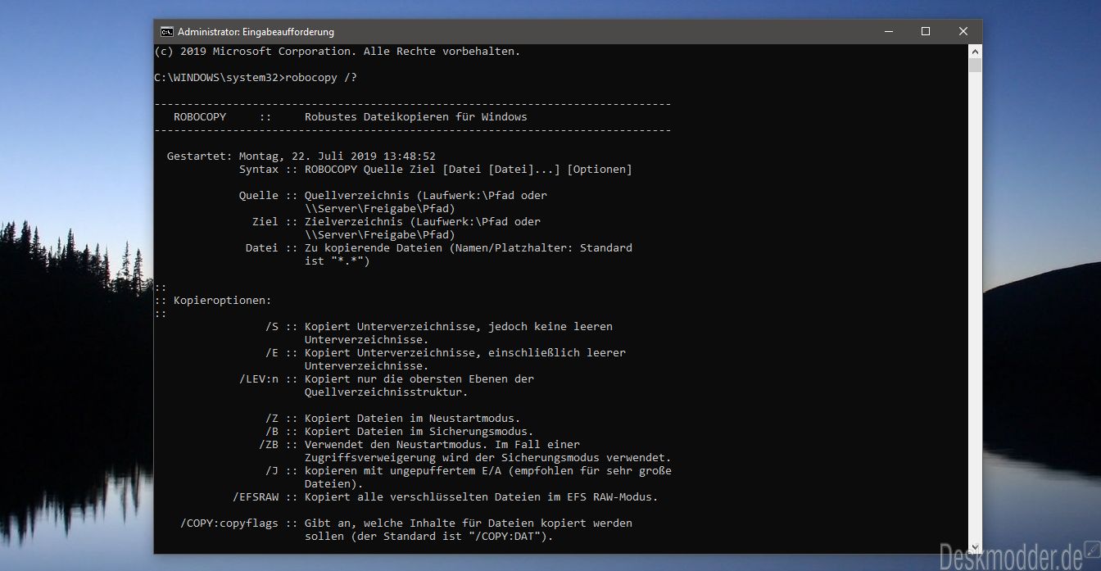Click the 'Zugriffsverweigerung wird der Sicherungsmodus' line

488,458
